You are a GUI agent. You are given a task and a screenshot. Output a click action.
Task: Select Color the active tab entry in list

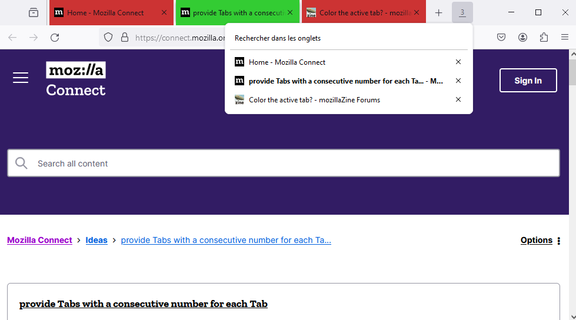tap(314, 100)
